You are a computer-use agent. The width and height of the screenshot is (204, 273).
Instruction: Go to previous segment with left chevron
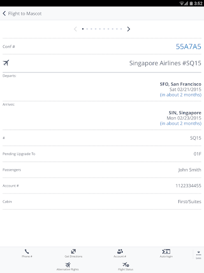[x=75, y=29]
